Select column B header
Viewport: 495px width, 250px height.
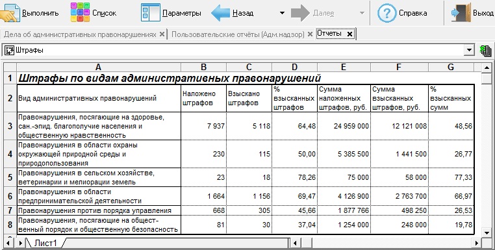coord(203,67)
